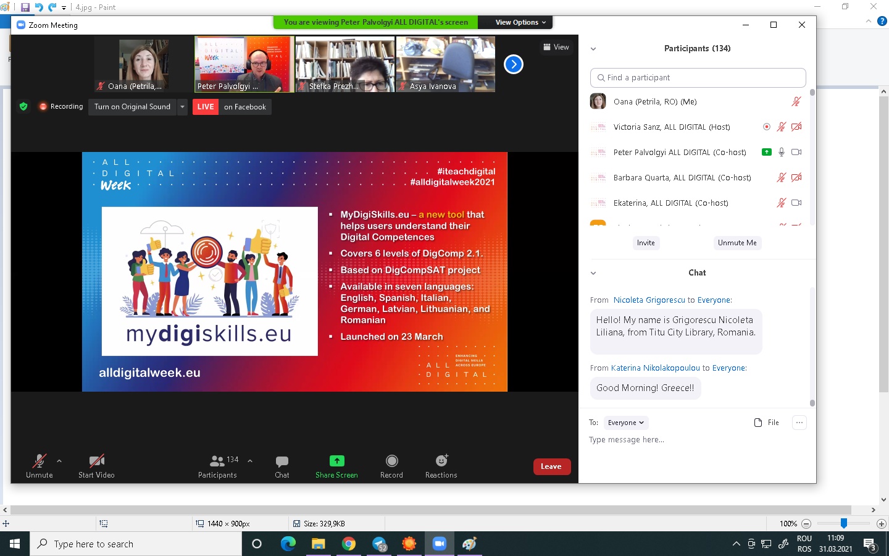Viewport: 889px width, 556px height.
Task: Click the File attachment icon in chat
Action: click(759, 423)
